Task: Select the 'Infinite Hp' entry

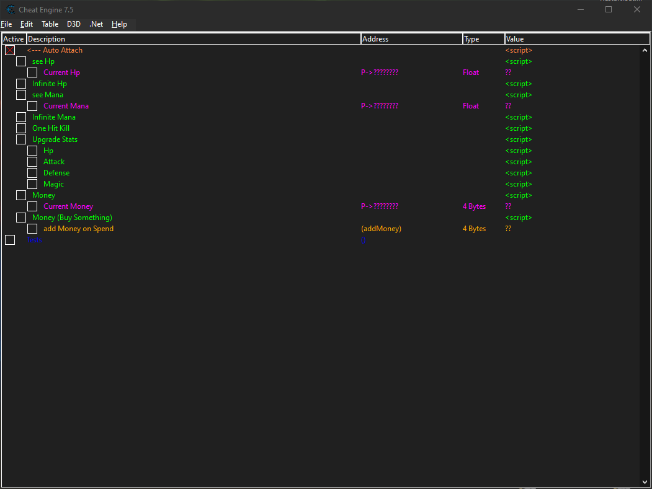Action: pyautogui.click(x=50, y=84)
